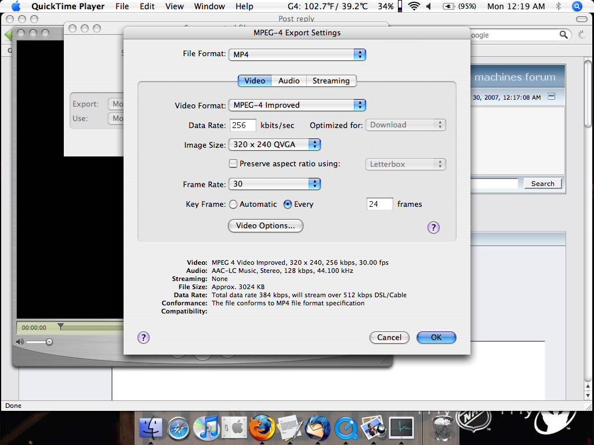Select Every key frame radio button

click(288, 205)
